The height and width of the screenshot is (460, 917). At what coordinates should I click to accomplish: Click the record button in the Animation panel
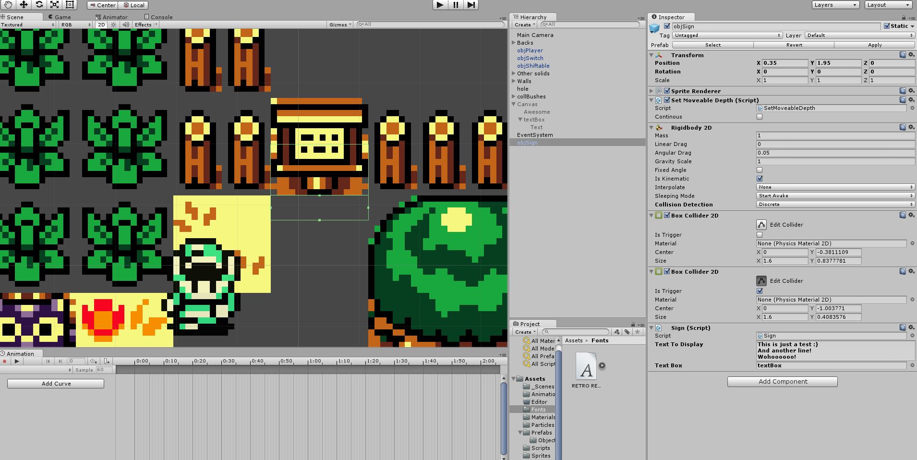(4, 362)
